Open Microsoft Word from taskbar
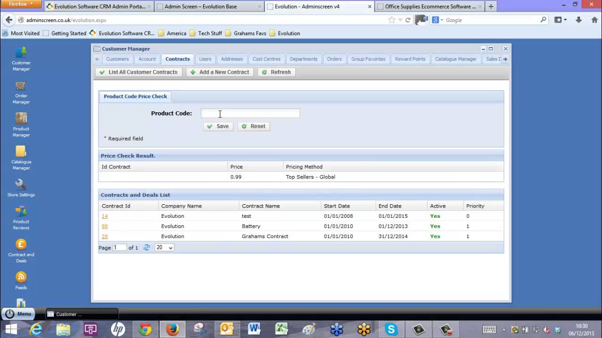 pos(254,330)
